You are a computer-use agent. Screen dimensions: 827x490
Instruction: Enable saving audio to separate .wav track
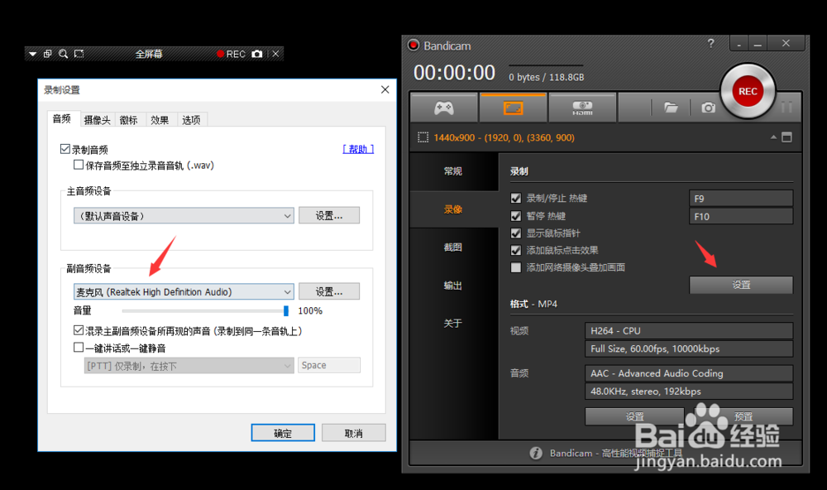pos(79,166)
